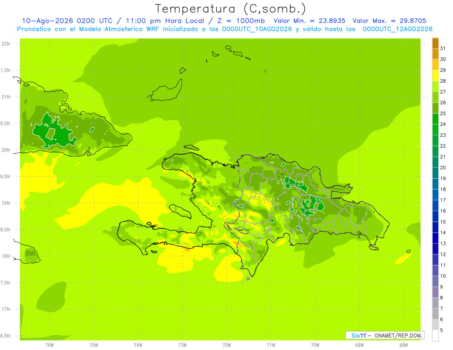Click the "74W" longitude label
This screenshot has width=453, height=350.
pyautogui.click(x=138, y=345)
